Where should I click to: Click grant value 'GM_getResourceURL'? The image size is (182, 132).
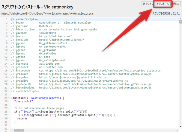[52, 46]
